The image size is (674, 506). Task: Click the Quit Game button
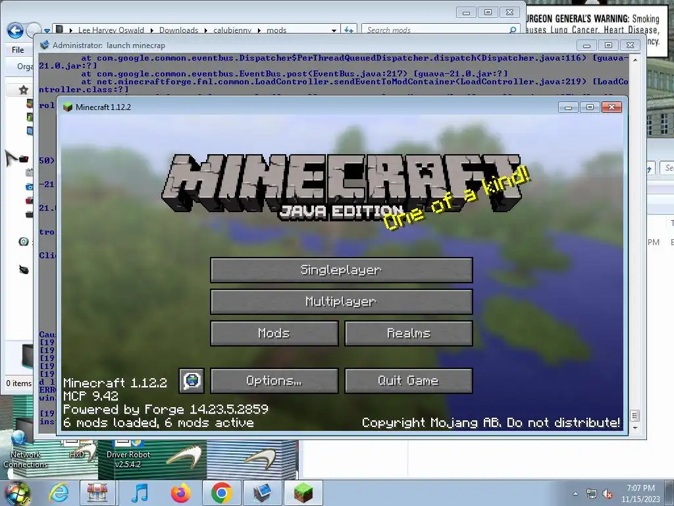point(409,381)
